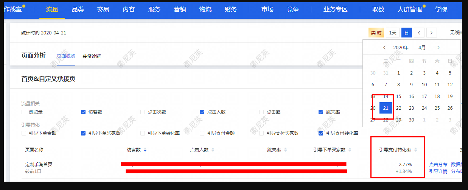Open the 引导详情 link for 定制手淘首页

click(x=438, y=171)
